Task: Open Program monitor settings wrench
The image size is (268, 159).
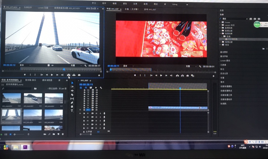Action: pyautogui.click(x=200, y=66)
